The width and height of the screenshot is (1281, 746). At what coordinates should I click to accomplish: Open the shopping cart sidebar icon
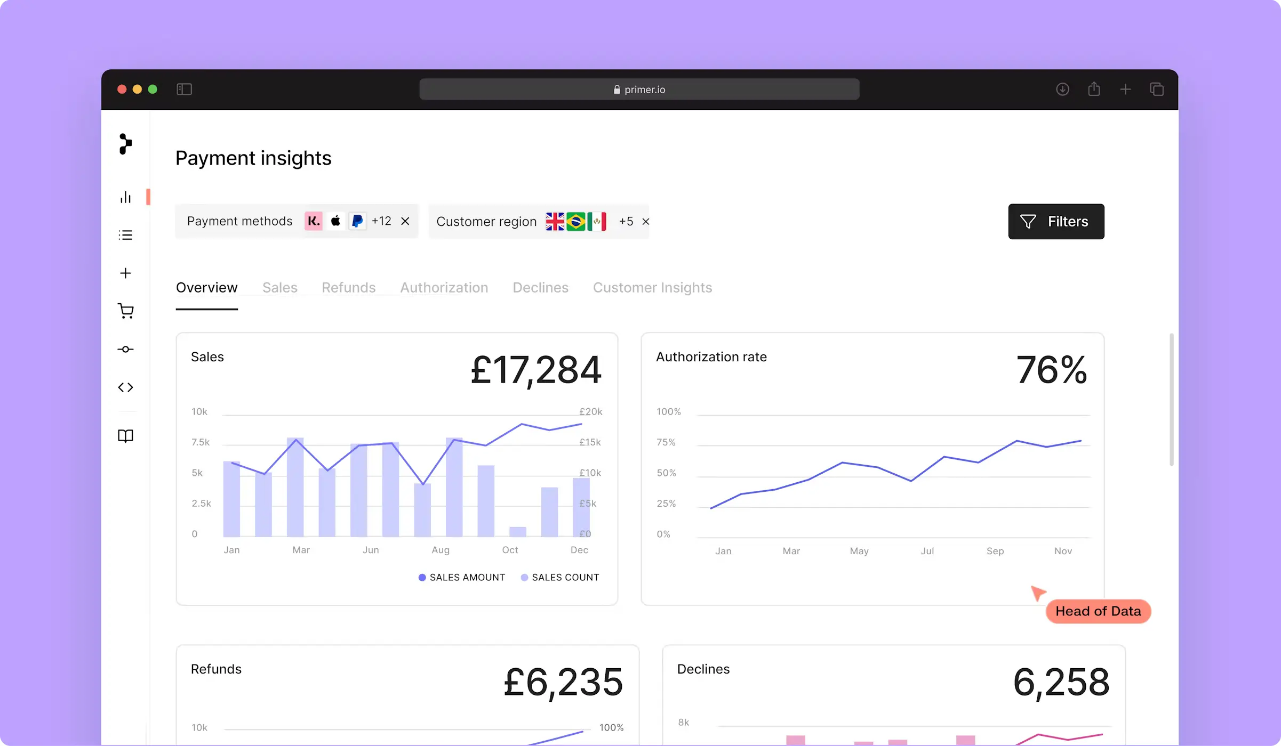tap(125, 311)
